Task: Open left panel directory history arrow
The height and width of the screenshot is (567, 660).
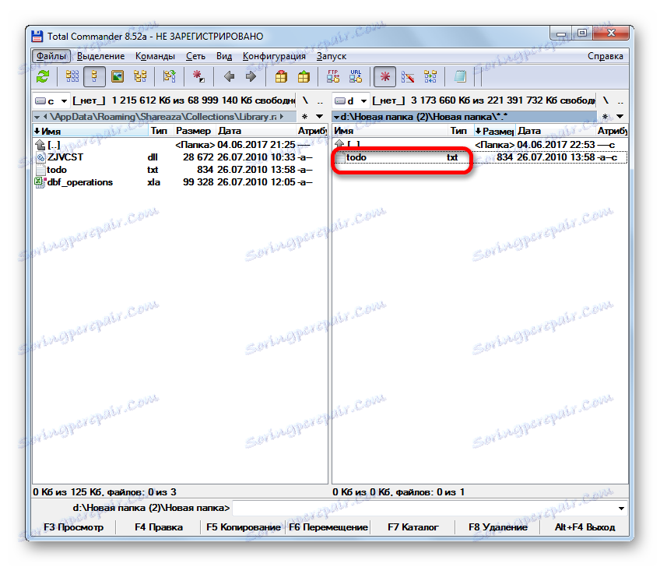Action: pos(320,117)
